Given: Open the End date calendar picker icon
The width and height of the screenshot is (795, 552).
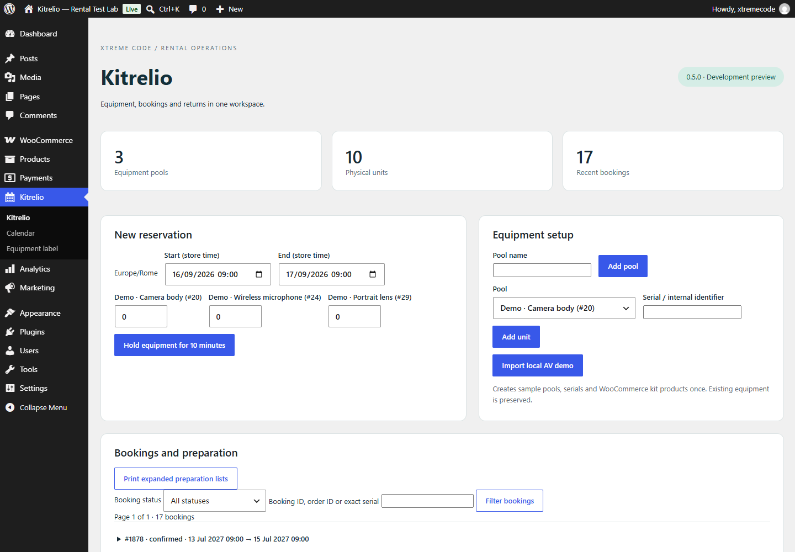Looking at the screenshot, I should (373, 274).
